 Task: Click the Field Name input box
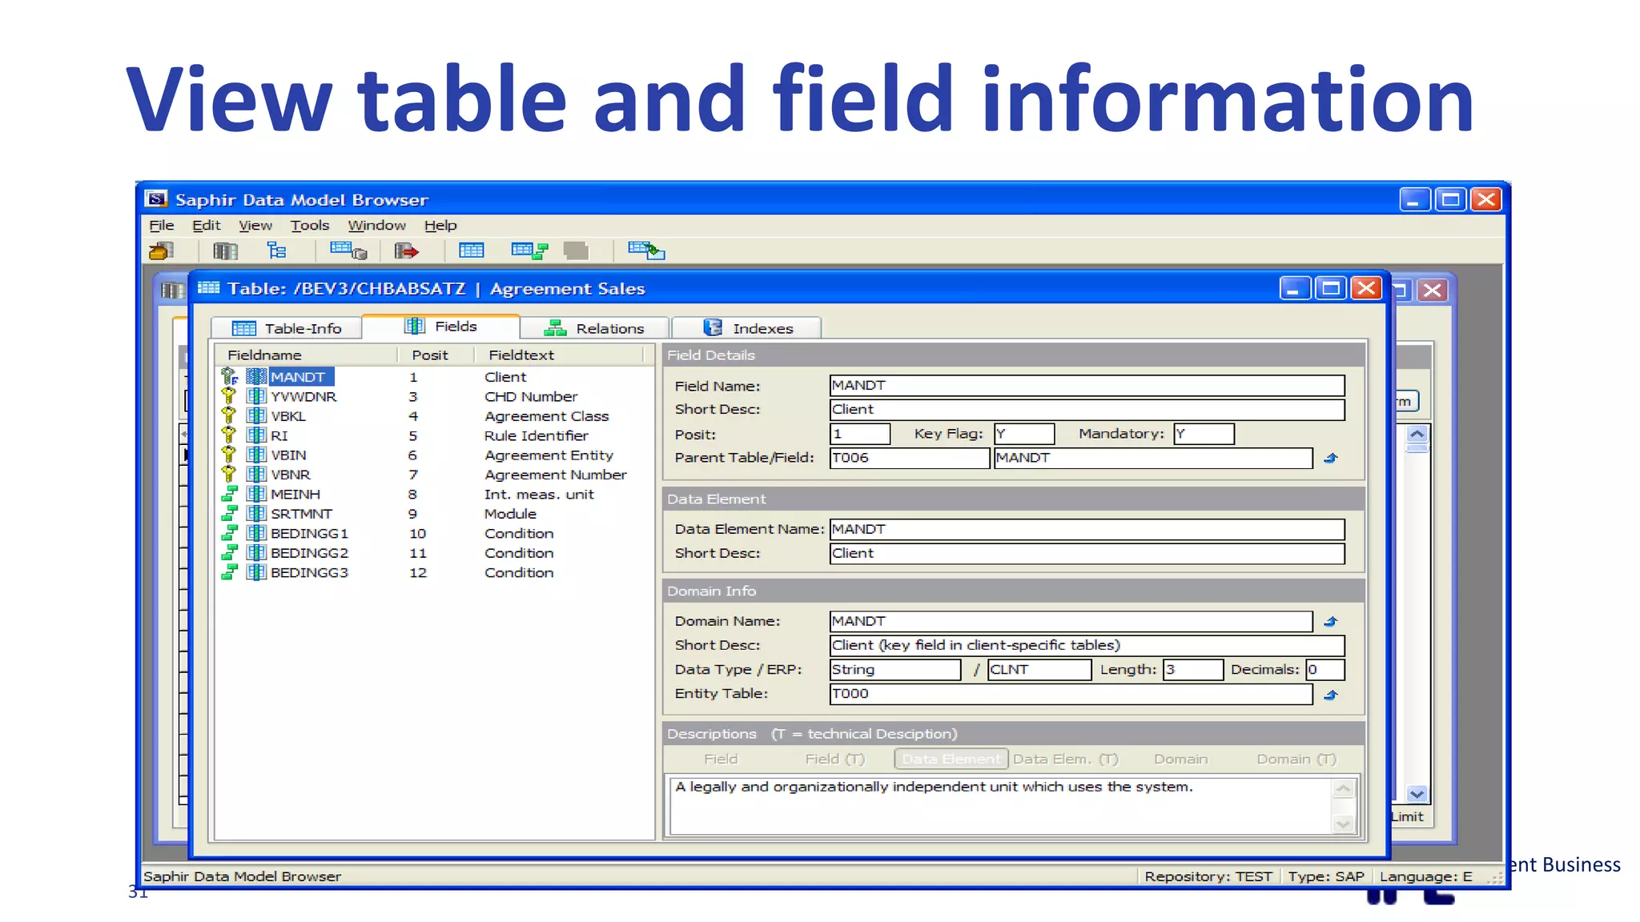tap(1087, 386)
